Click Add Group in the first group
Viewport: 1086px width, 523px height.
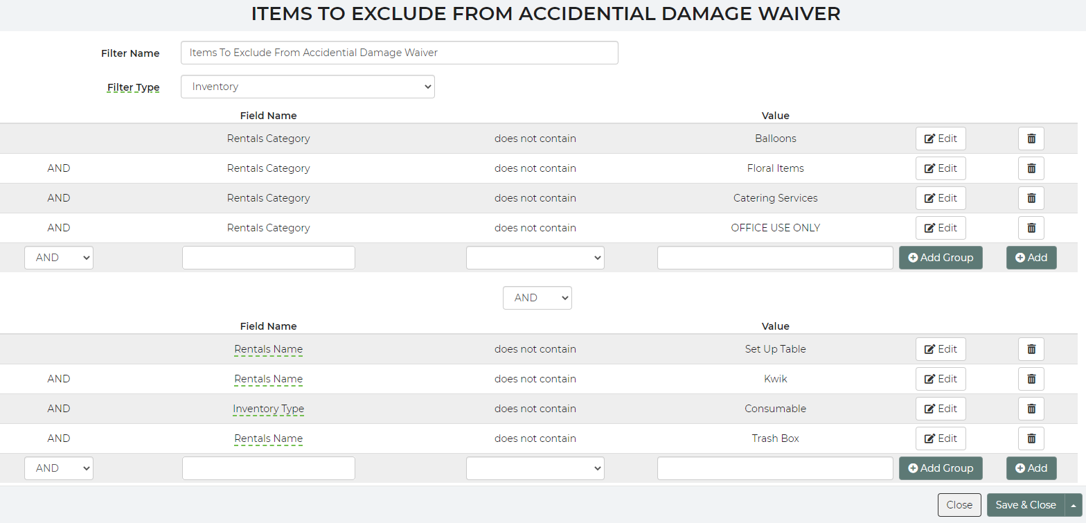click(941, 258)
